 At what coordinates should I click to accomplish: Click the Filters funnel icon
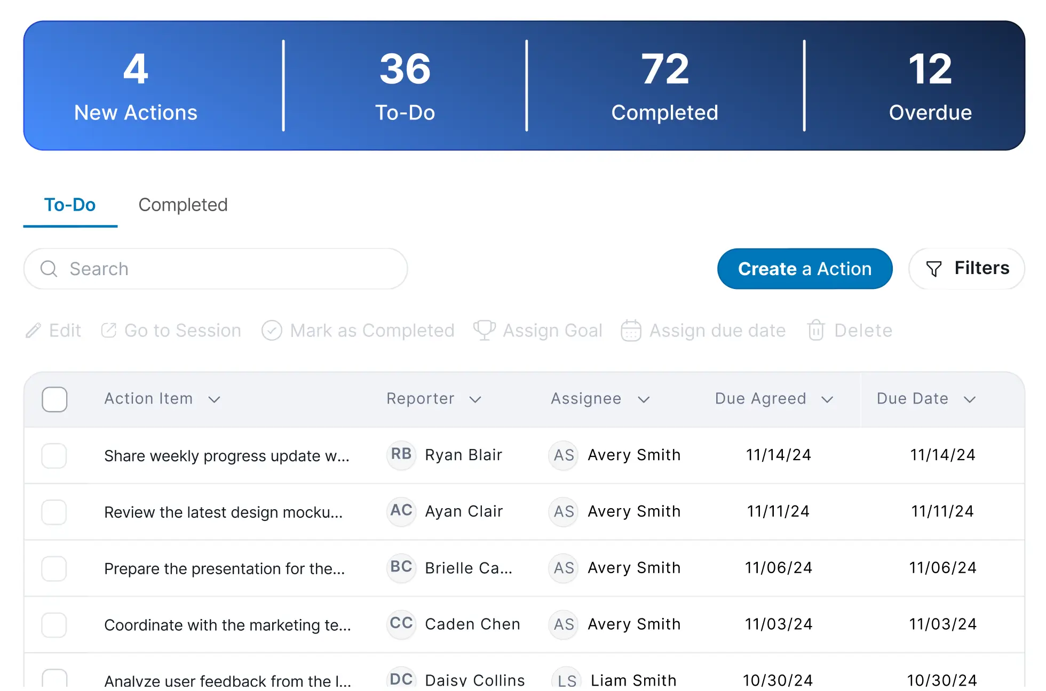click(x=933, y=269)
